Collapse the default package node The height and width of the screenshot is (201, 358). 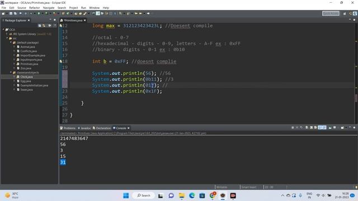[x=11, y=42]
